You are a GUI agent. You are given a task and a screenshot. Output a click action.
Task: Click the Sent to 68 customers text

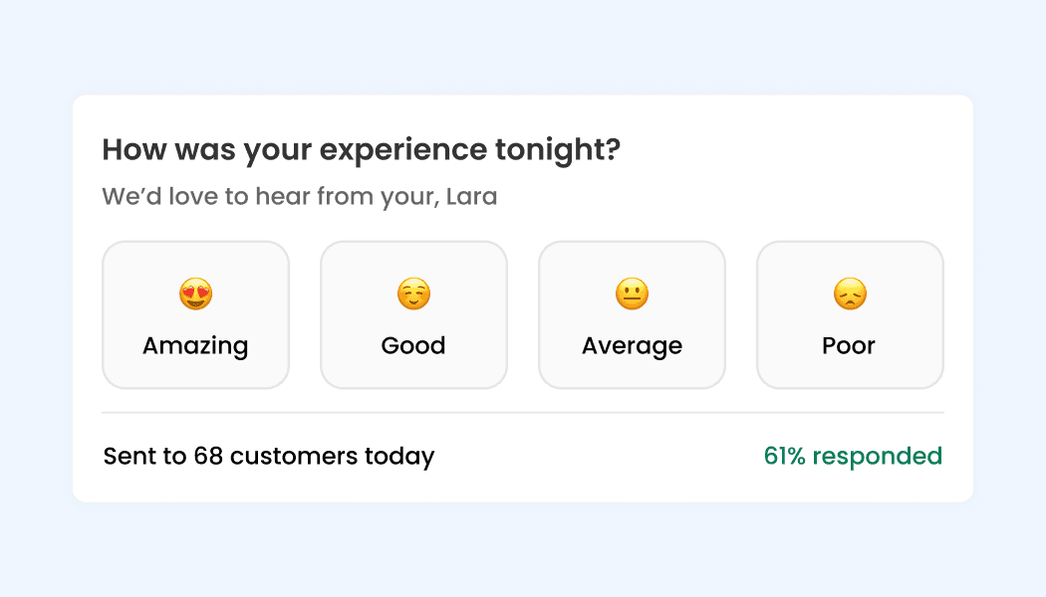[268, 456]
